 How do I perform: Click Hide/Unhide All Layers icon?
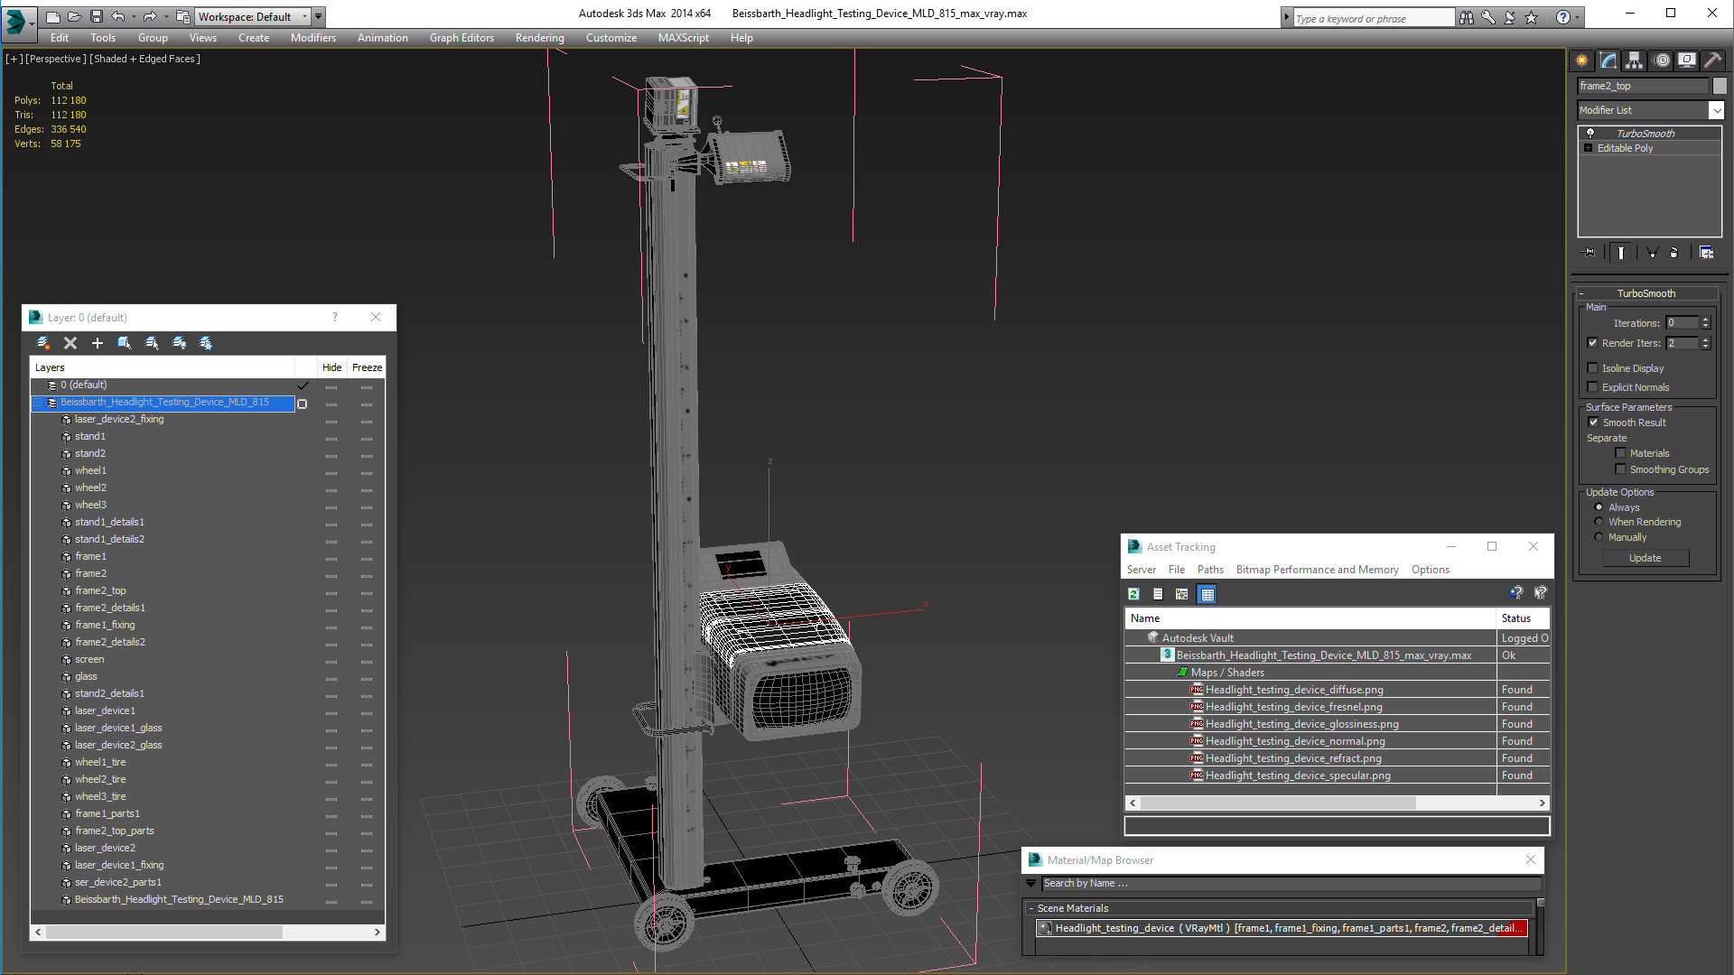179,343
